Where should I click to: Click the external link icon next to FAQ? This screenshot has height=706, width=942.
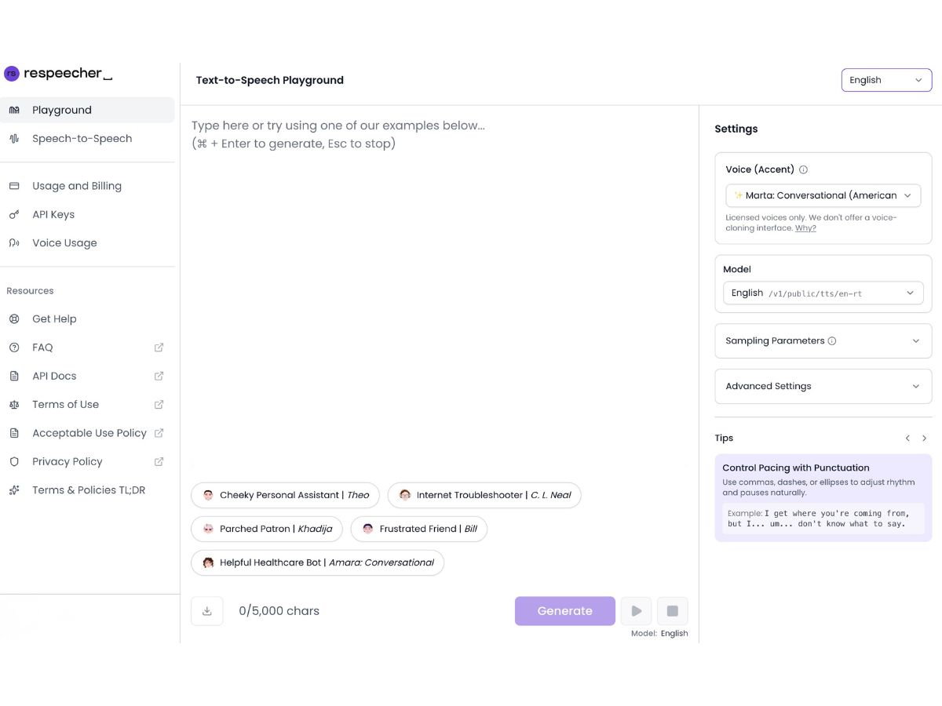click(159, 348)
